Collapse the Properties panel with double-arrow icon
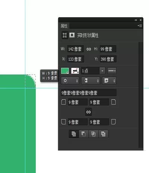This screenshot has width=149, height=173. click(x=136, y=20)
